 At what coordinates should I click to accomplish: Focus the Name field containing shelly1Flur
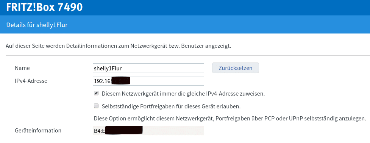click(x=148, y=68)
